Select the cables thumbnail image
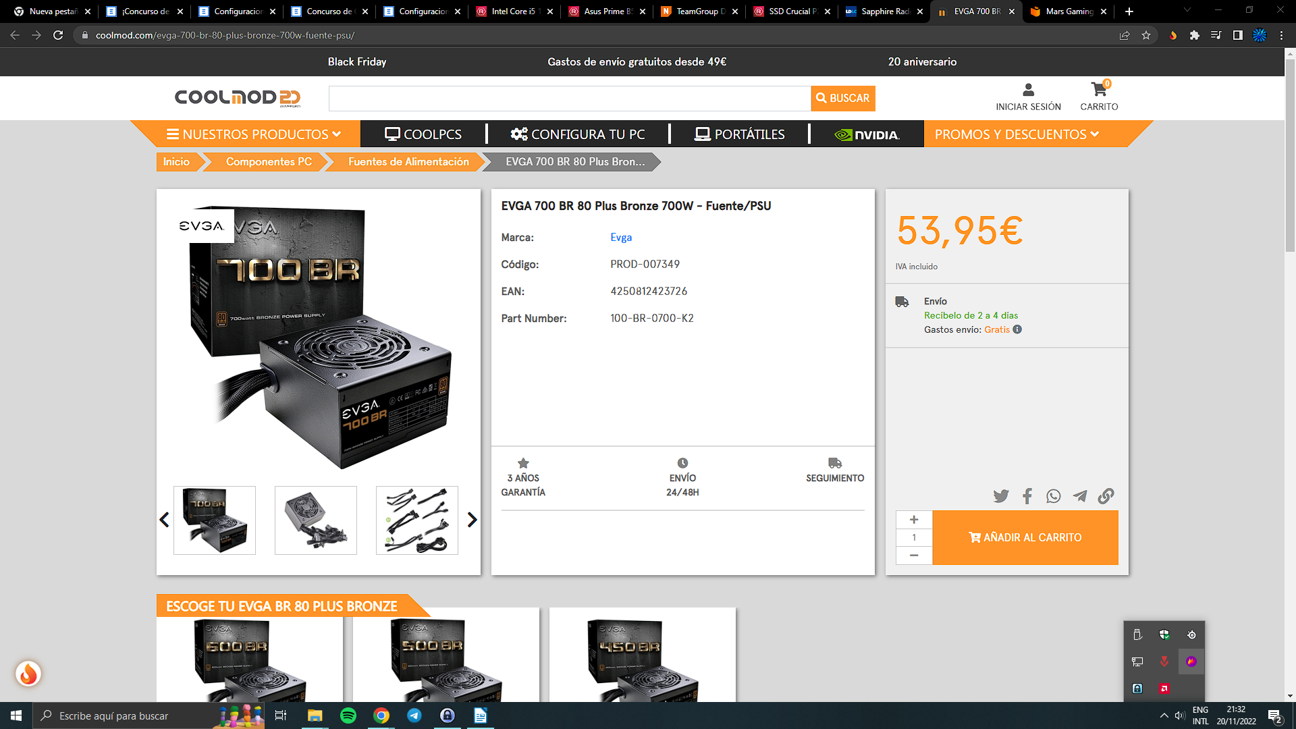 (416, 520)
